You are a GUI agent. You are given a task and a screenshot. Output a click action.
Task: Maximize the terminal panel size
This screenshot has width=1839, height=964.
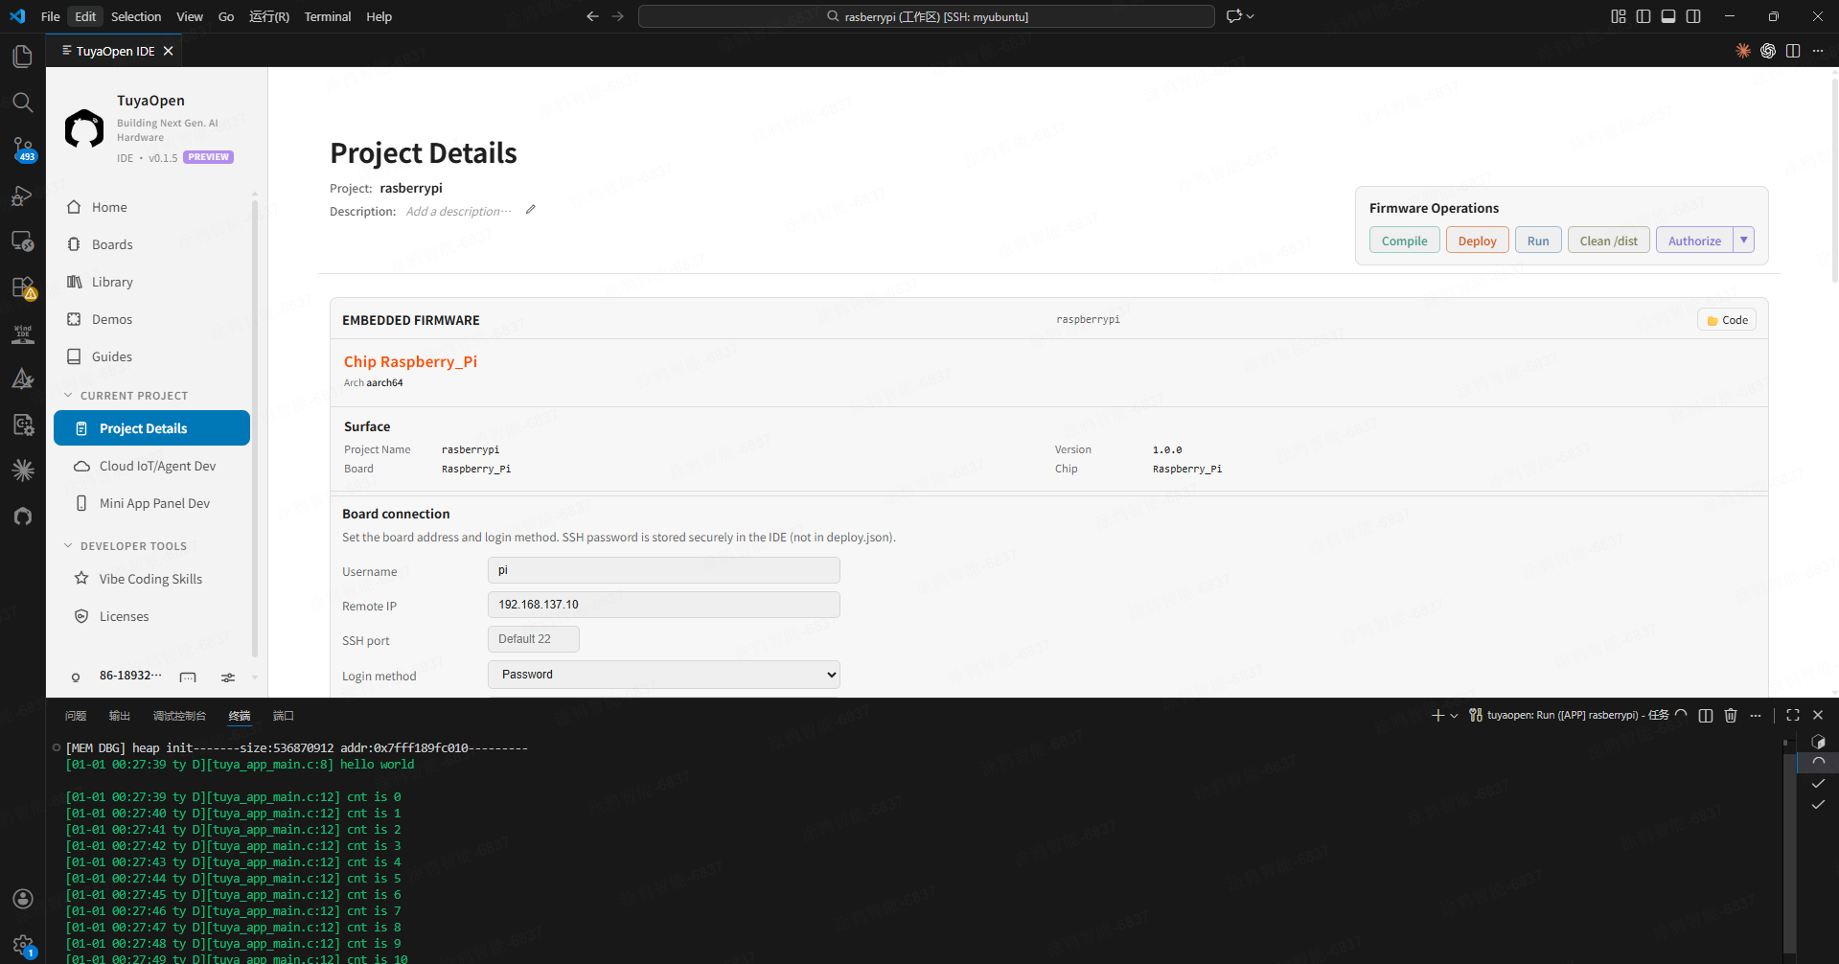(1793, 715)
